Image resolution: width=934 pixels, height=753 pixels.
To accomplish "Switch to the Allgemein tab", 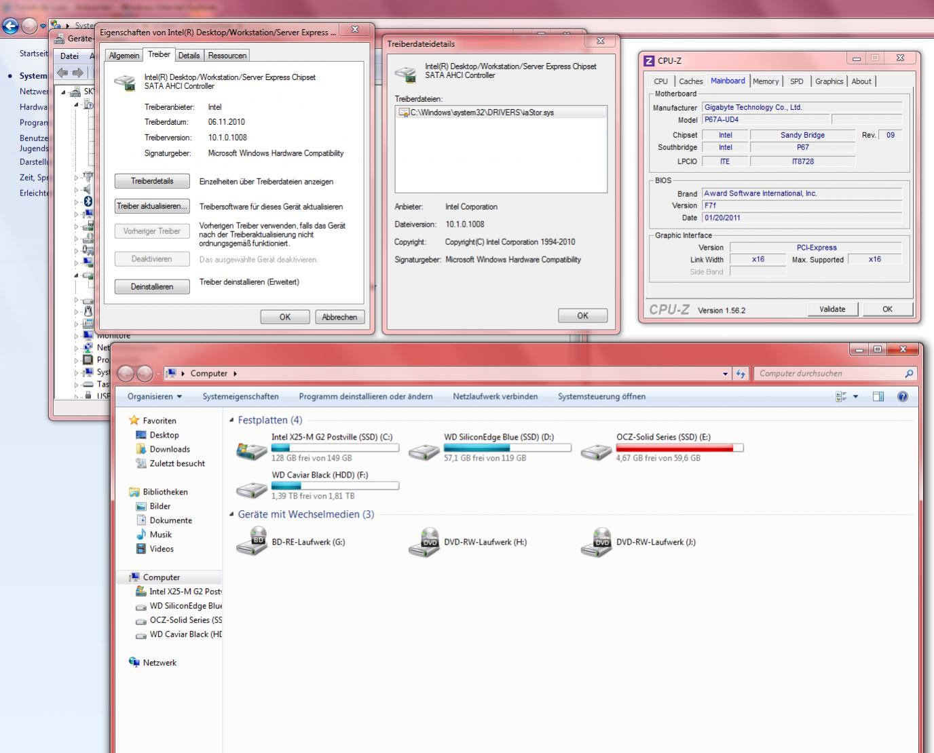I will coord(124,56).
